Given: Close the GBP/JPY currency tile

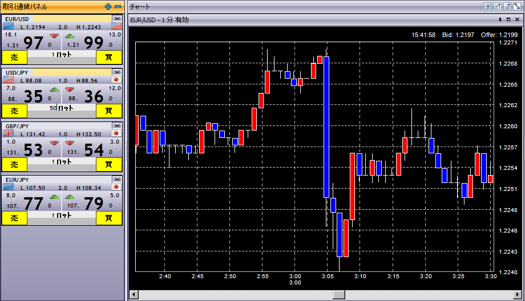Looking at the screenshot, I should pyautogui.click(x=117, y=126).
